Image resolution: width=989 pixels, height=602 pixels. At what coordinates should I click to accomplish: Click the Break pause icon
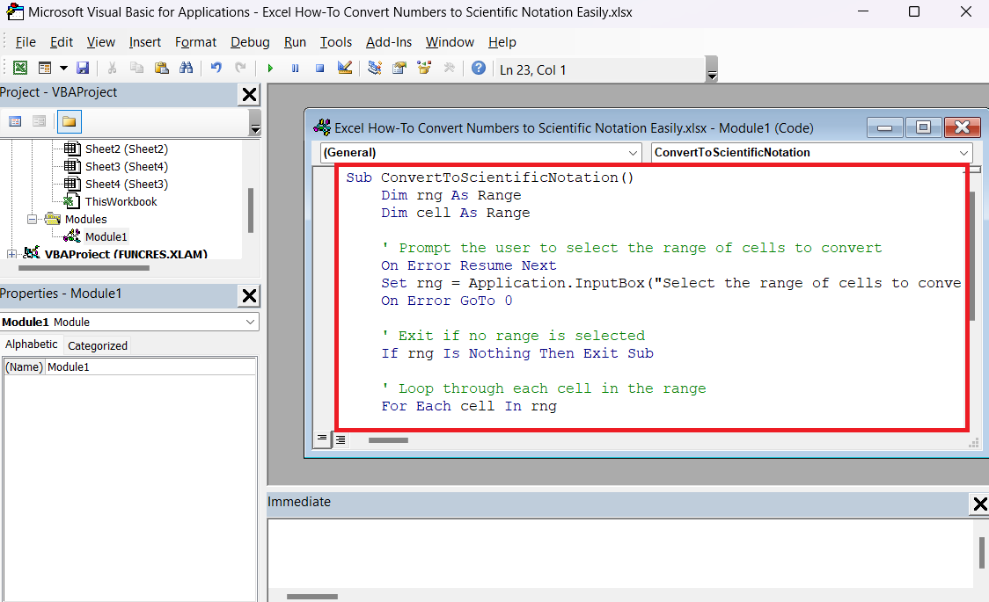click(x=295, y=68)
